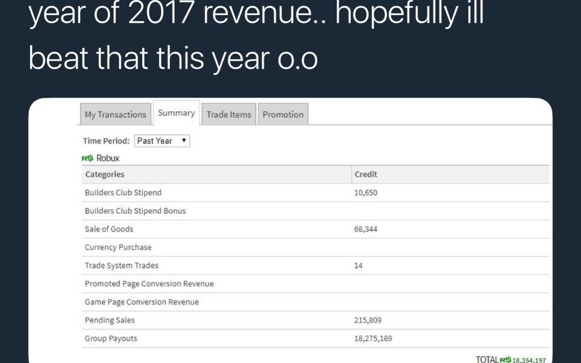The width and height of the screenshot is (581, 363).
Task: Click the 10,650 credit value
Action: tap(366, 193)
